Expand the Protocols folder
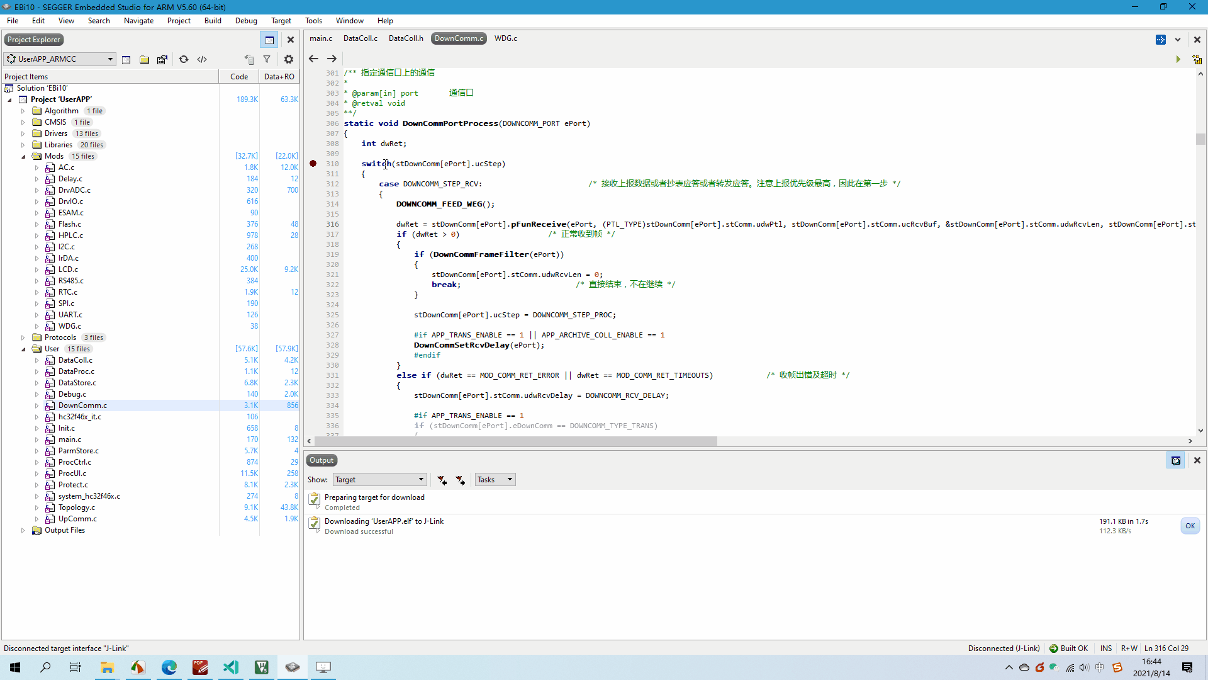The width and height of the screenshot is (1208, 680). [23, 337]
